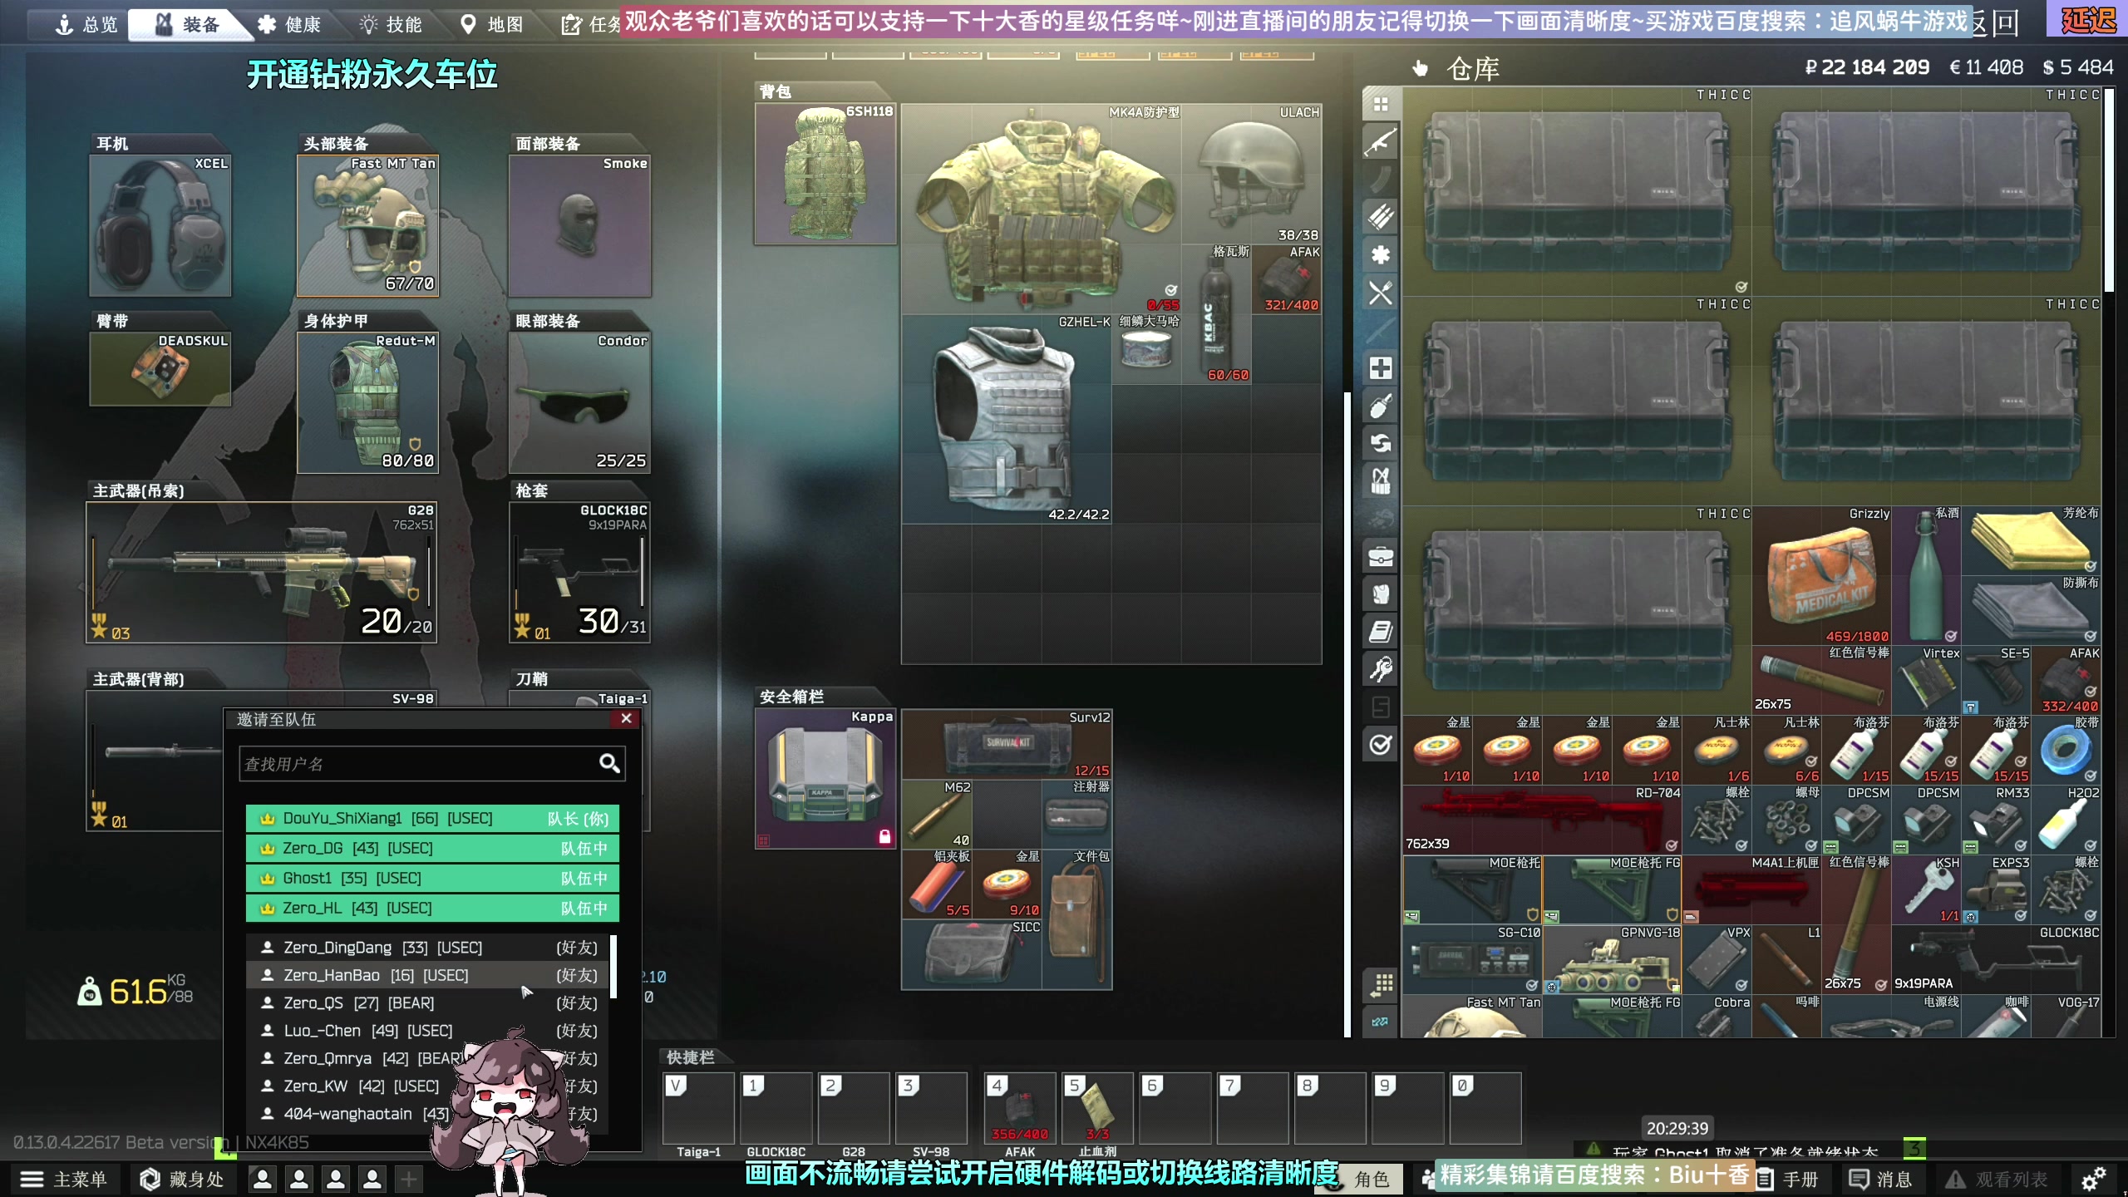
Task: Select the food and drink filter icon
Action: tap(1380, 293)
